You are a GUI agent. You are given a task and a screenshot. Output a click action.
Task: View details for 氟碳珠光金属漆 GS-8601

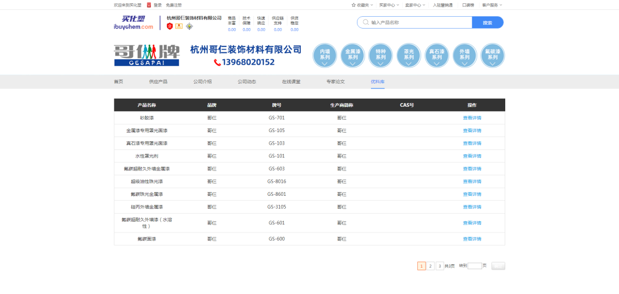472,194
